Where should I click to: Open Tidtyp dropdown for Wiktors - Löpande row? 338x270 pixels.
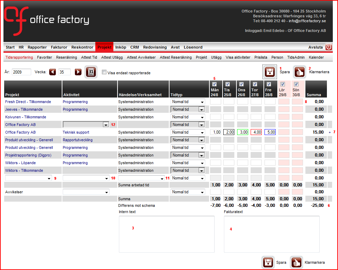click(188, 163)
